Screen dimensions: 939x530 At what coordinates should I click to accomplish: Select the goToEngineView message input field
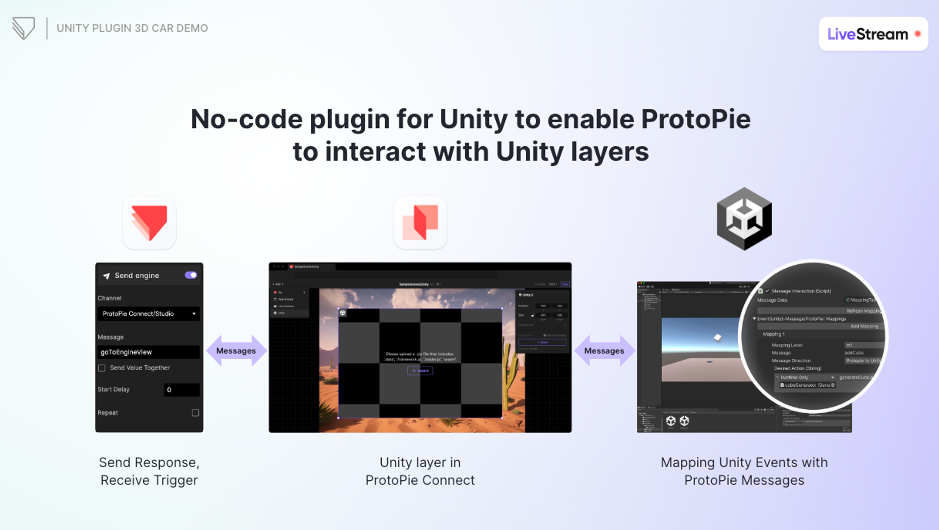click(x=150, y=352)
